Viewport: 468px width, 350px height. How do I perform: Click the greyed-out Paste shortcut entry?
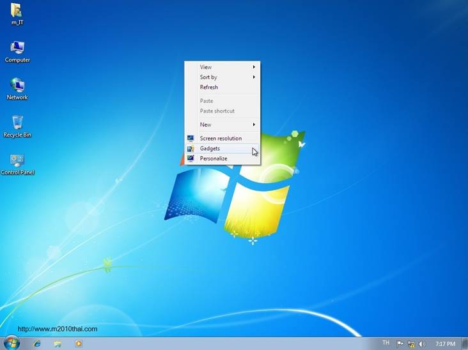222,111
